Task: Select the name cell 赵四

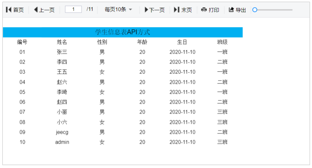Action: [62, 102]
